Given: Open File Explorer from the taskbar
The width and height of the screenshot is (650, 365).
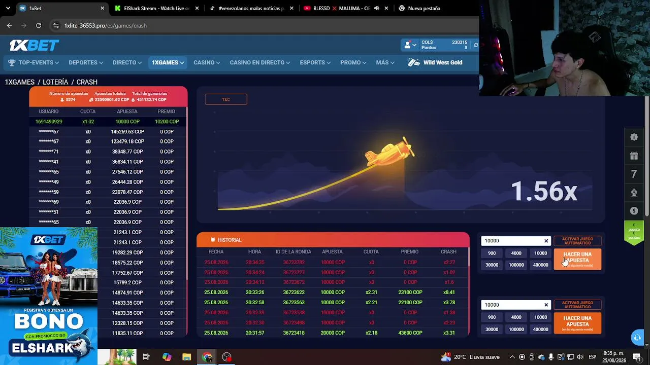Looking at the screenshot, I should coord(187,357).
